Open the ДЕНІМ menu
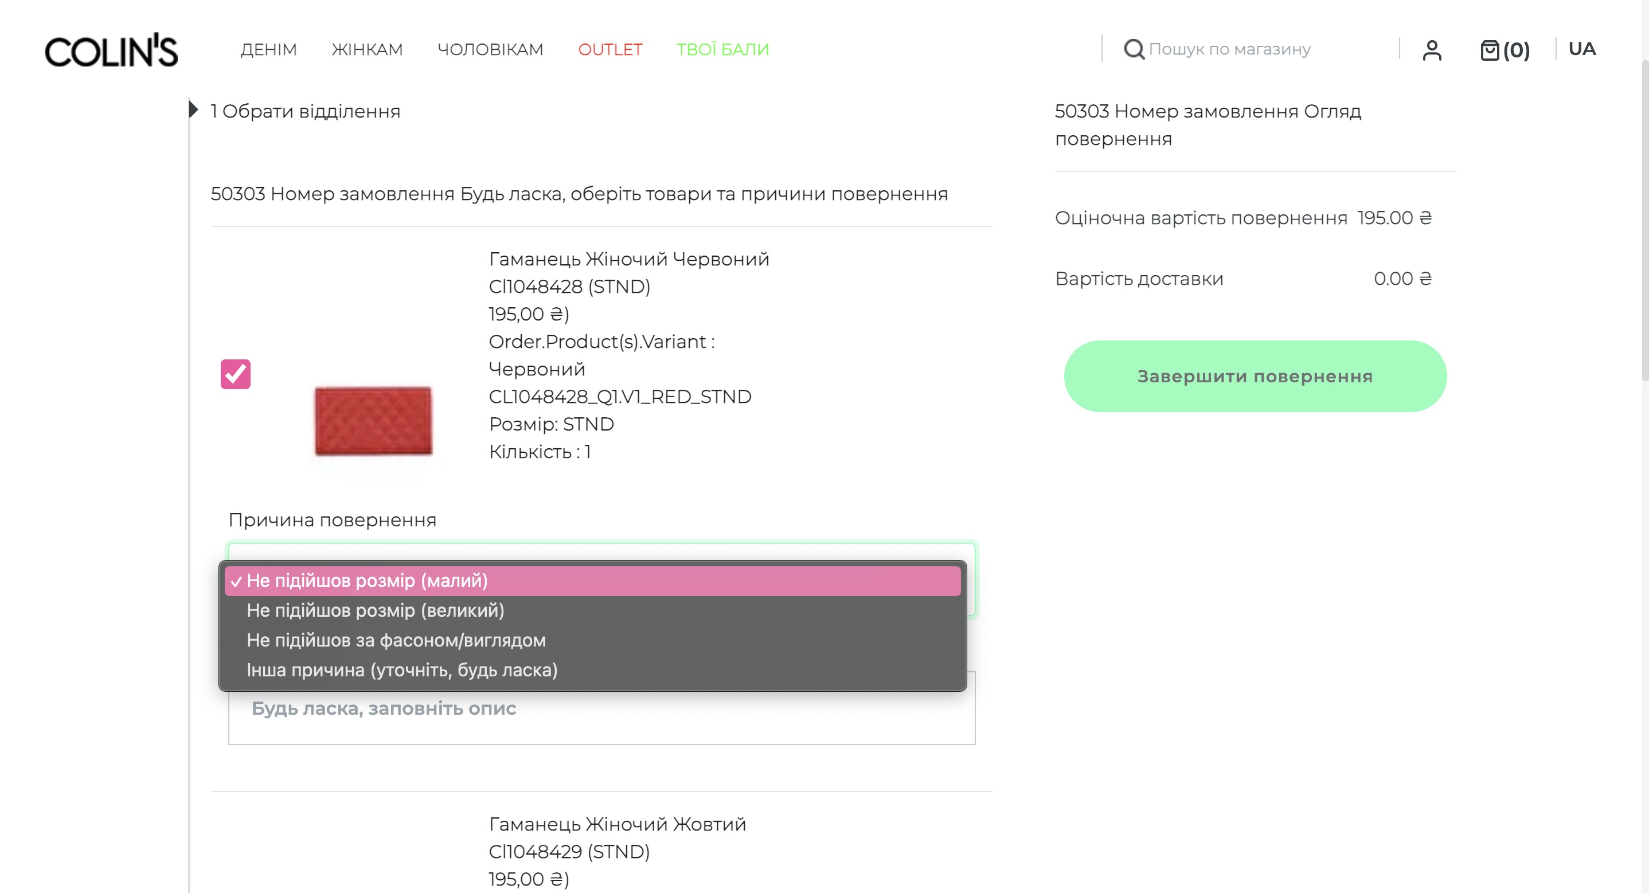The image size is (1649, 893). [x=268, y=49]
